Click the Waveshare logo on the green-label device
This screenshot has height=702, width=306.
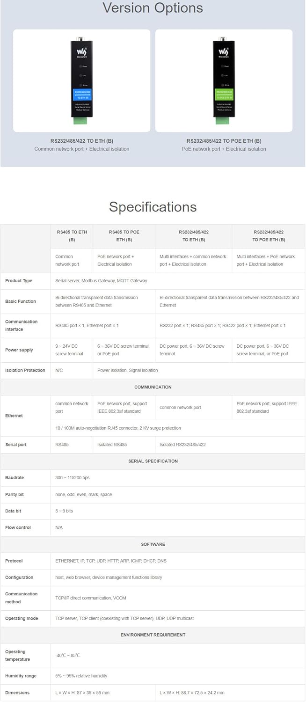coord(224,51)
